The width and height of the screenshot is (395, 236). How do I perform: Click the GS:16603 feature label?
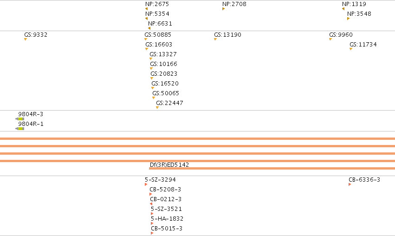159,45
